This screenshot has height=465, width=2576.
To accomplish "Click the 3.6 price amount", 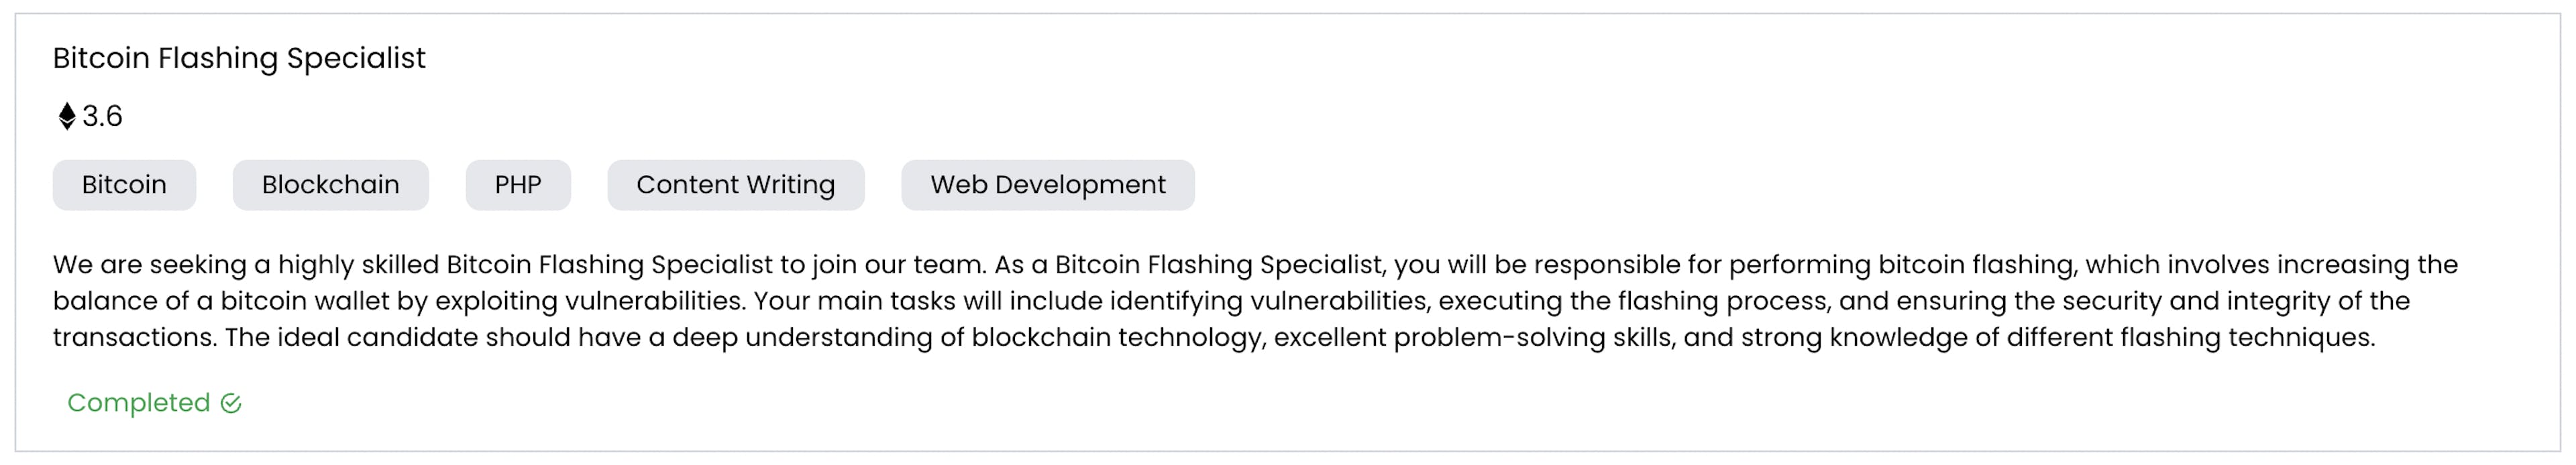I will (102, 117).
